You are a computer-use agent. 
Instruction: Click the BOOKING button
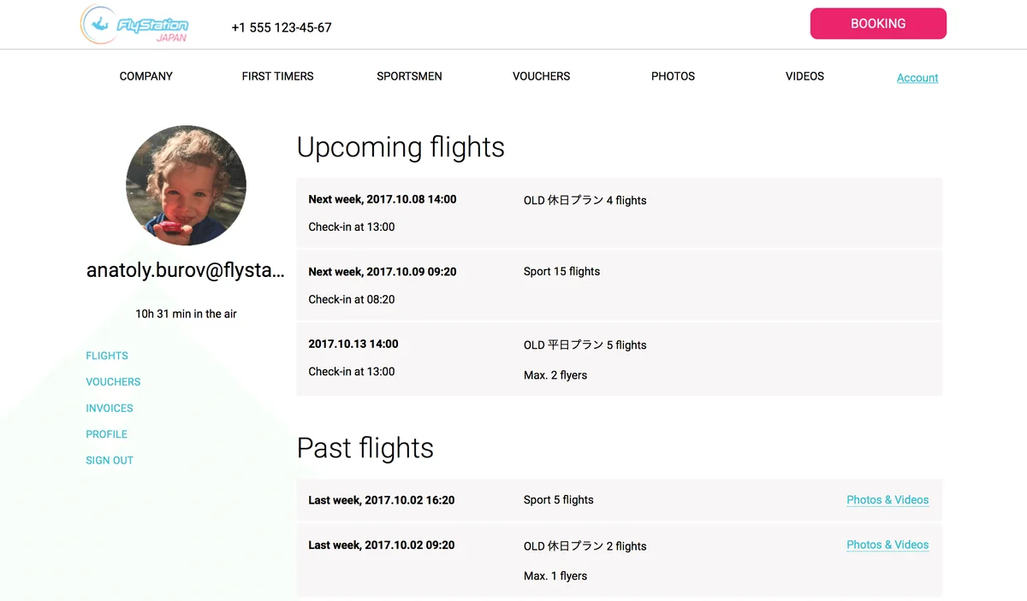[878, 24]
